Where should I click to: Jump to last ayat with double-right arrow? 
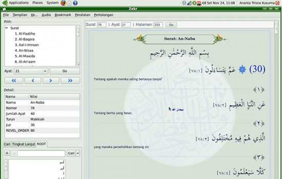tap(70, 80)
